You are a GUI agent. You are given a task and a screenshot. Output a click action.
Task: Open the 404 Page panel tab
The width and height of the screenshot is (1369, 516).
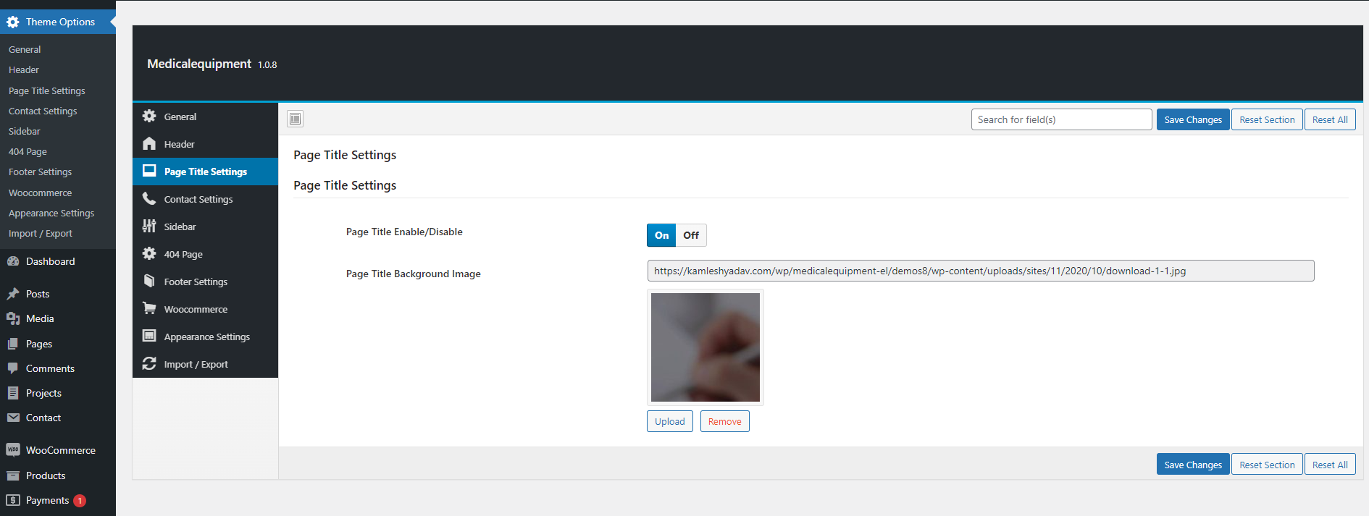[x=183, y=254]
